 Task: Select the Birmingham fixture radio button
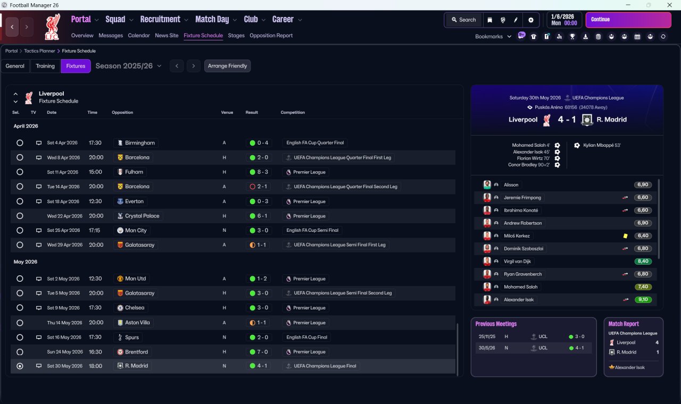(x=20, y=143)
